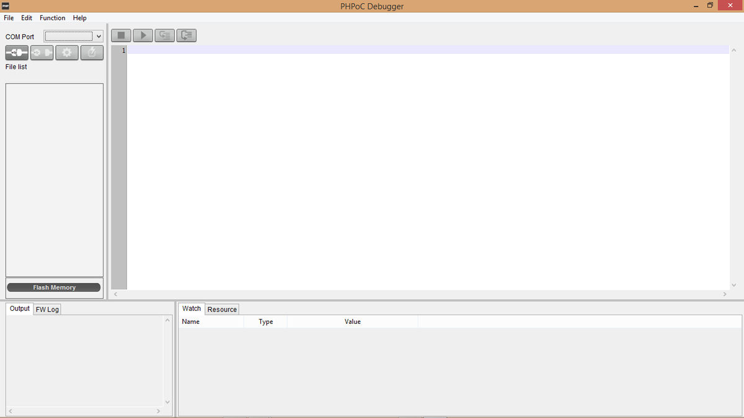Open device settings gear icon
The width and height of the screenshot is (744, 418).
coord(67,53)
